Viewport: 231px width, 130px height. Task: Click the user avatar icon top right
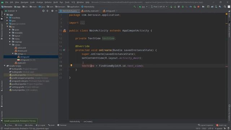coord(229,7)
